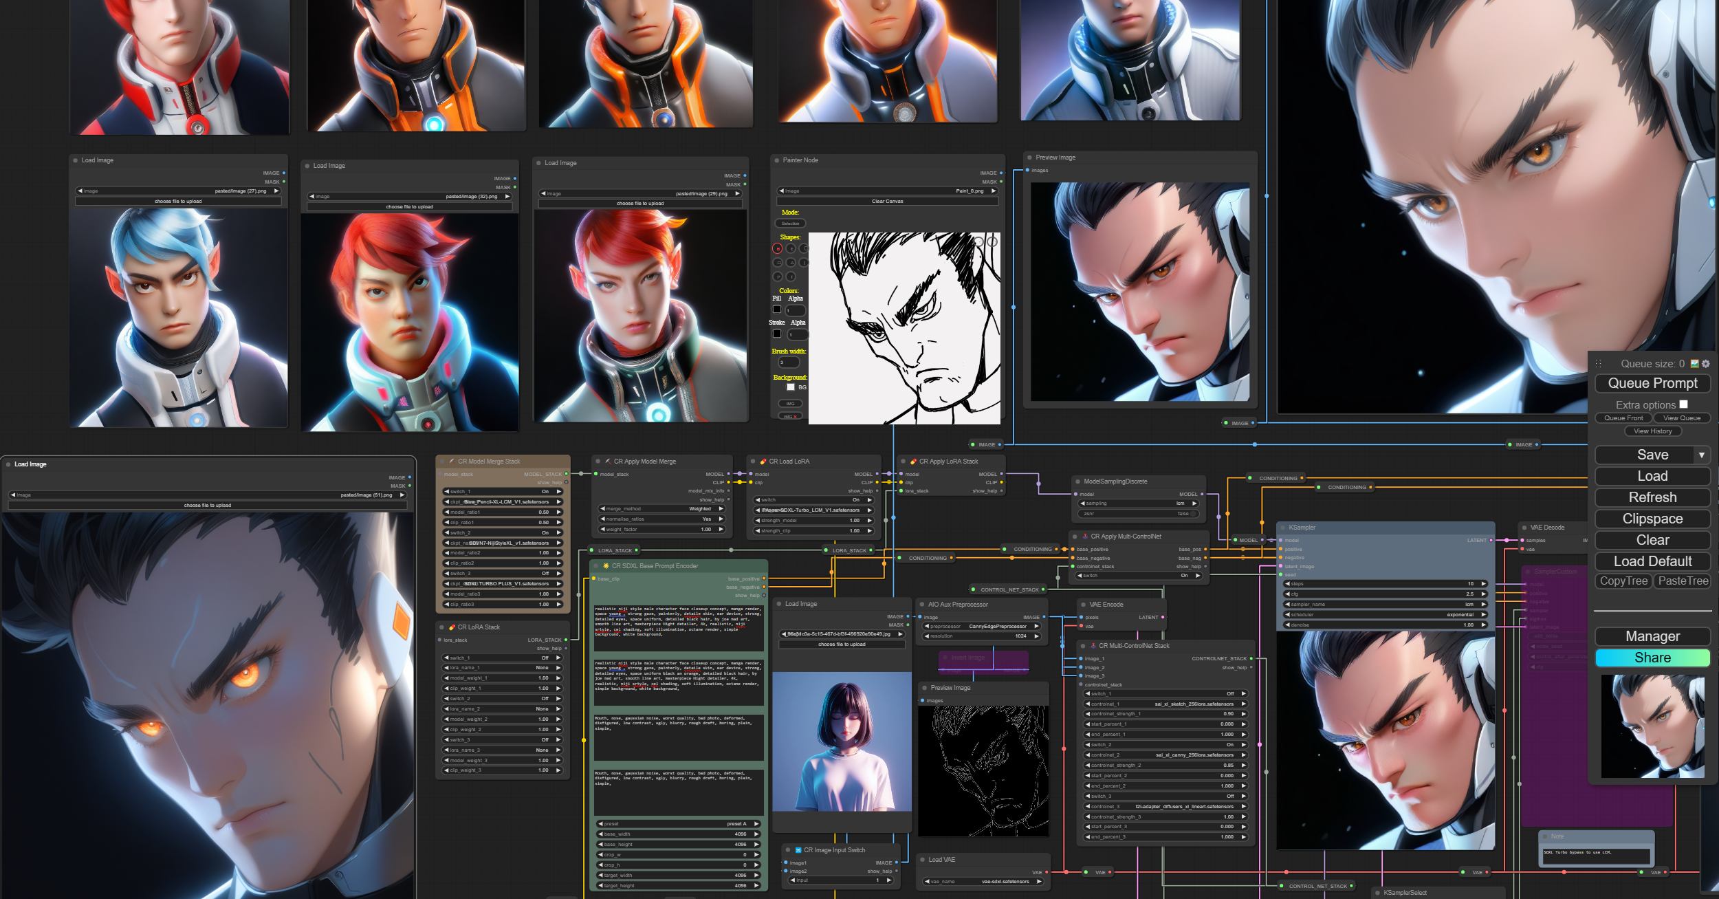The width and height of the screenshot is (1719, 899).
Task: Select the triangle shape tool in Painter Node
Action: click(791, 263)
